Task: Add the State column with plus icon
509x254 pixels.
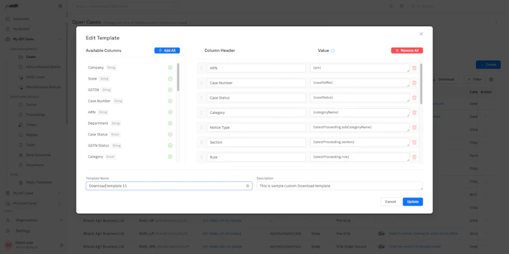Action: [170, 78]
